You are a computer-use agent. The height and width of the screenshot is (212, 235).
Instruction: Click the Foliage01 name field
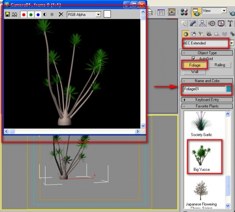[204, 89]
